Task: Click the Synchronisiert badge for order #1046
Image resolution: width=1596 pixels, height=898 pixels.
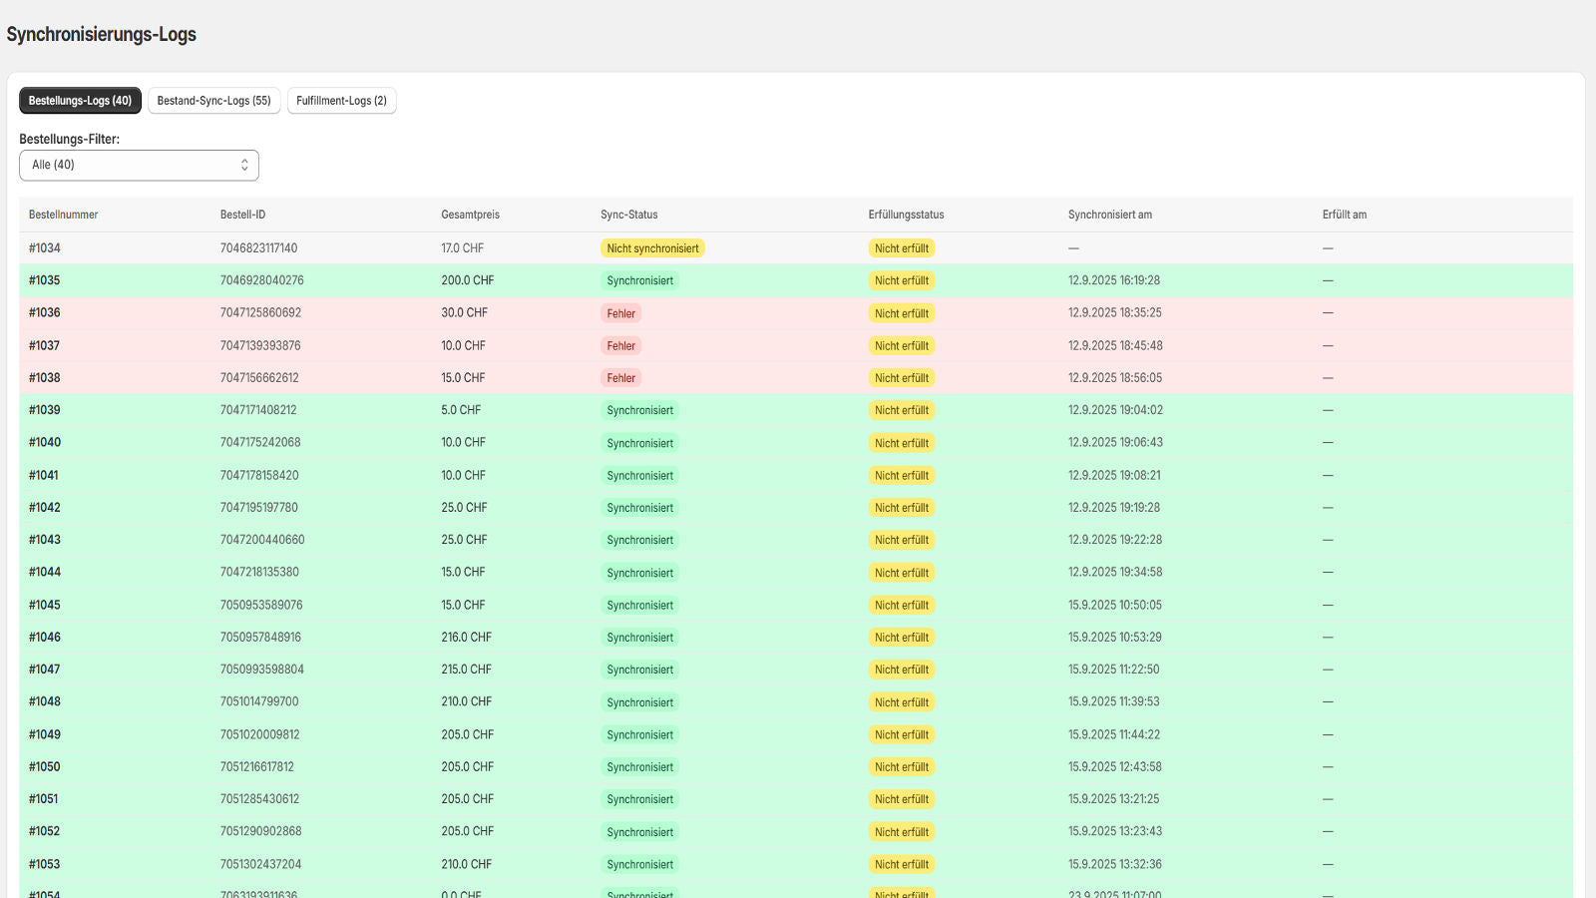Action: coord(639,638)
